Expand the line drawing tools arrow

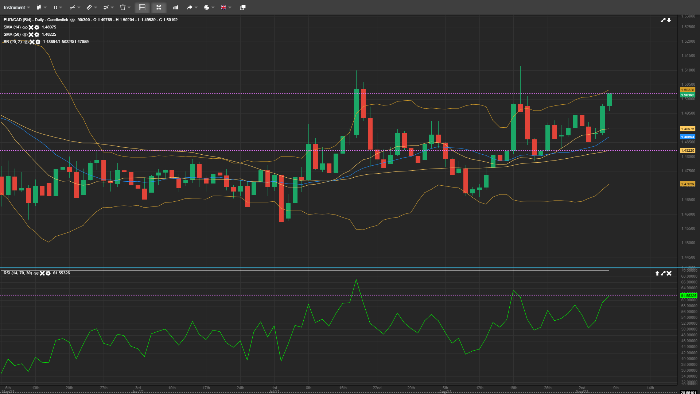click(x=79, y=7)
